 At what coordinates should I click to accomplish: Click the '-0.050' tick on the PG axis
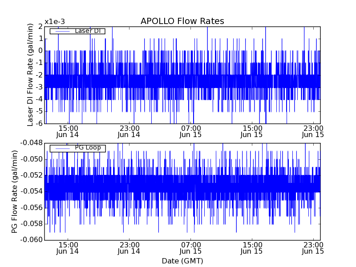click(31, 159)
